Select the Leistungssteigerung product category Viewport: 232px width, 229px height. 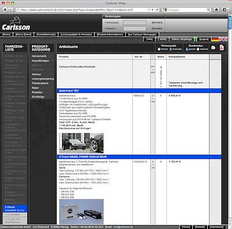pyautogui.click(x=43, y=79)
